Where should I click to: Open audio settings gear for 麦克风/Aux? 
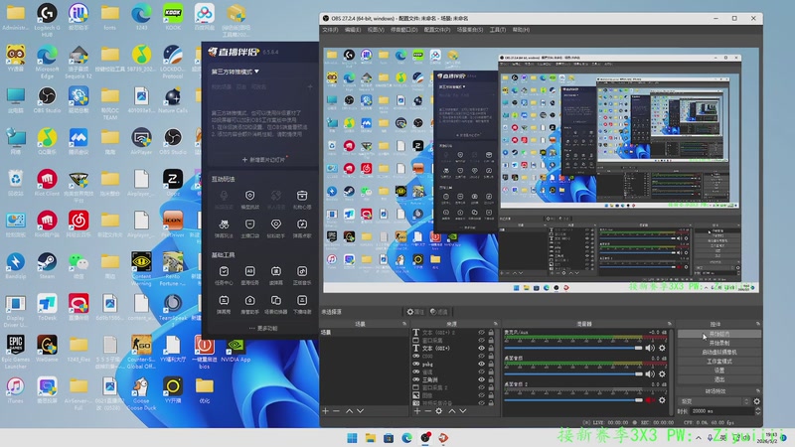coord(662,348)
